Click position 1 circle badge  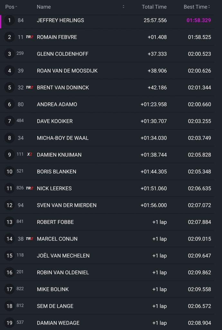[x=9, y=20]
